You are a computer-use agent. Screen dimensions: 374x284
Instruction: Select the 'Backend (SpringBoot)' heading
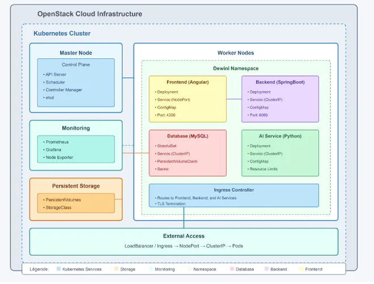pos(280,82)
